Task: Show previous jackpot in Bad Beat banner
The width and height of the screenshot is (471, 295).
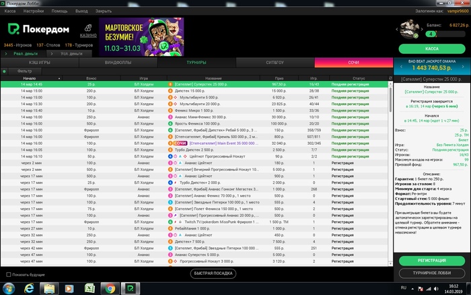Action: 401,67
